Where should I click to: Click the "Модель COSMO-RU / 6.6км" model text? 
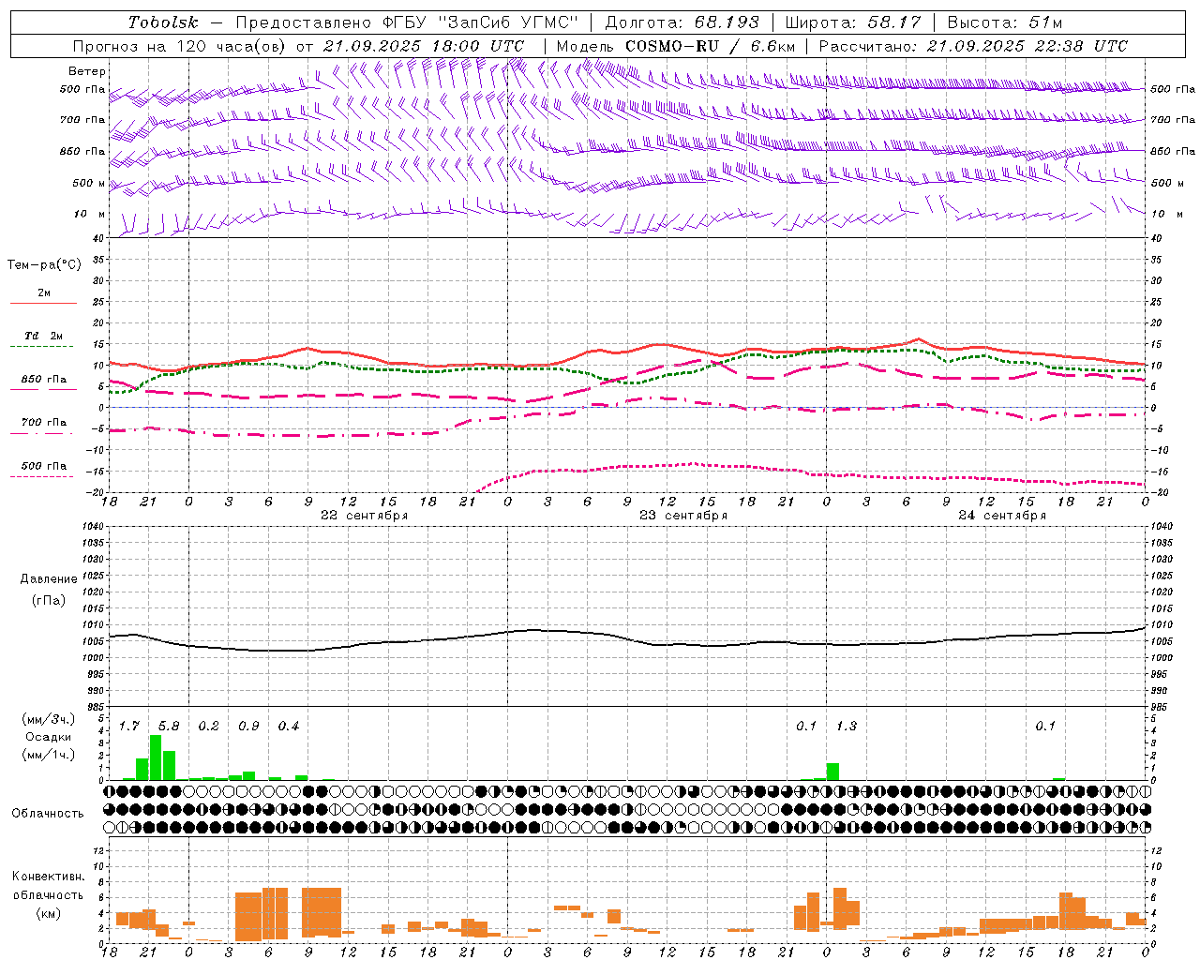click(676, 46)
